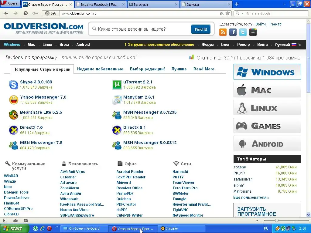
Task: Open the orange RSS social icon
Action: coord(223,32)
